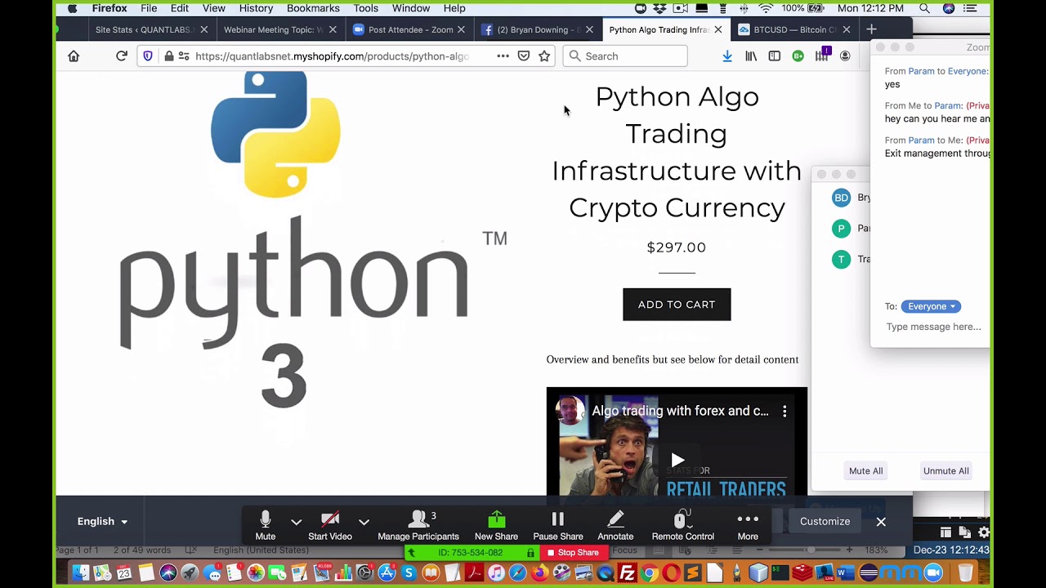The image size is (1046, 588).
Task: Click the YouTube video title link
Action: tap(680, 411)
